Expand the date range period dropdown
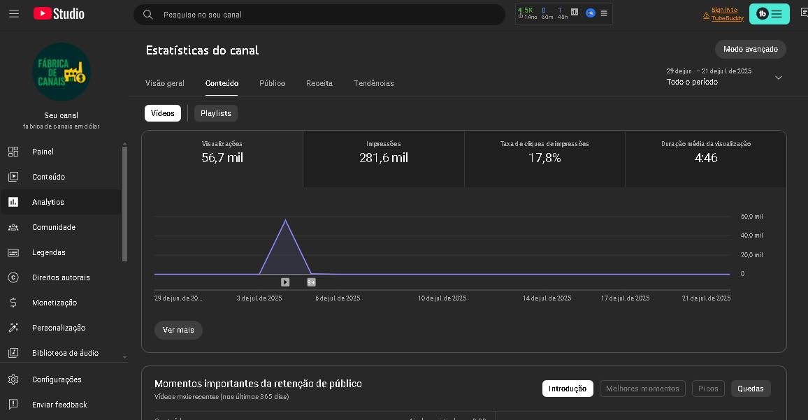808x420 pixels. [x=779, y=78]
